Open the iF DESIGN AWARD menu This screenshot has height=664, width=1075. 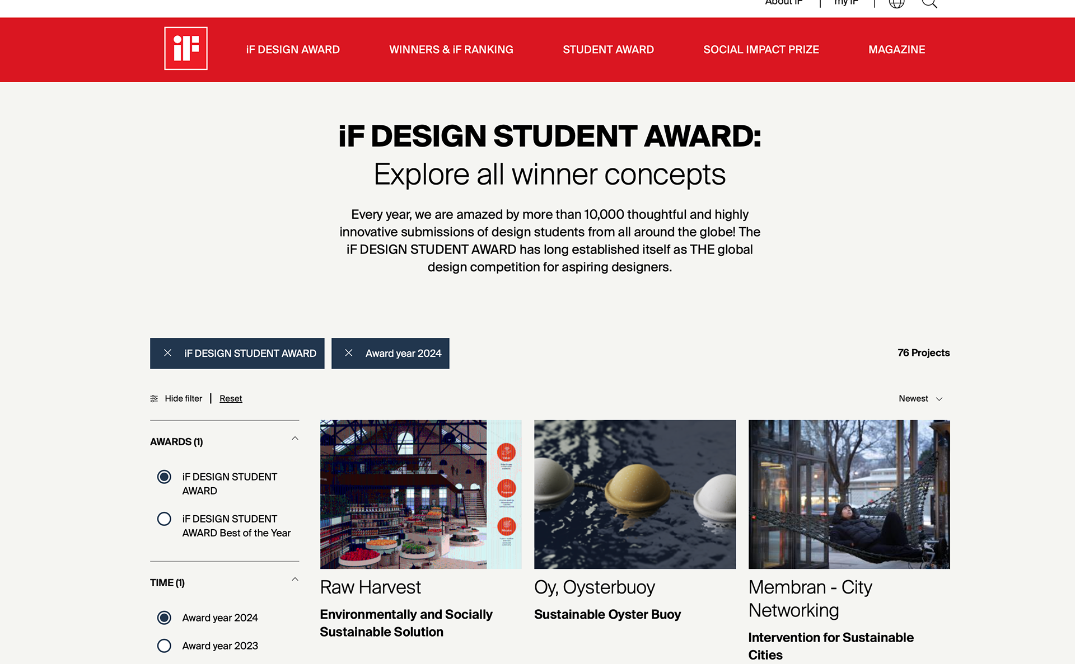293,50
